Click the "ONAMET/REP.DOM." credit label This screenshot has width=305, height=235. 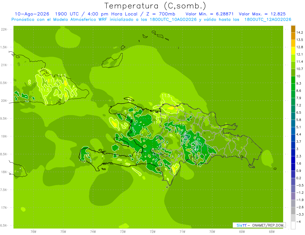tap(268, 225)
